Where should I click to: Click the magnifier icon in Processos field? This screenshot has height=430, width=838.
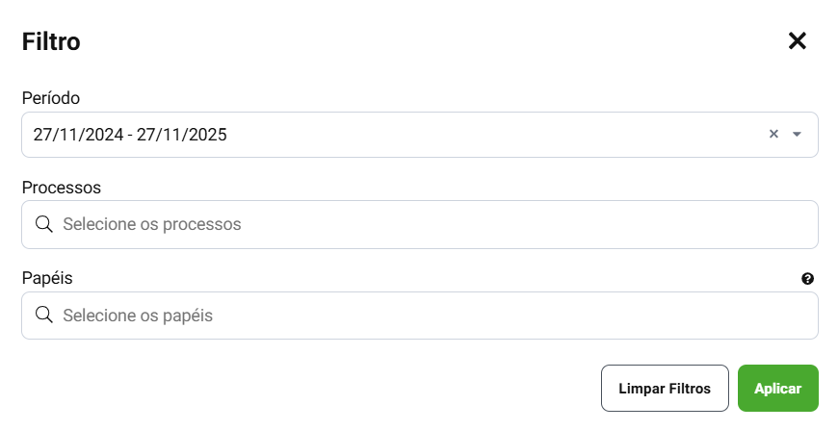(43, 224)
